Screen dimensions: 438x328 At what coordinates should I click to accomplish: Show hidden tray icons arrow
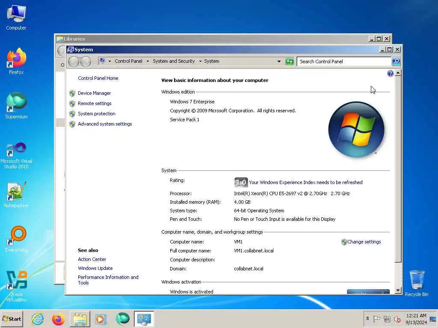[367, 319]
